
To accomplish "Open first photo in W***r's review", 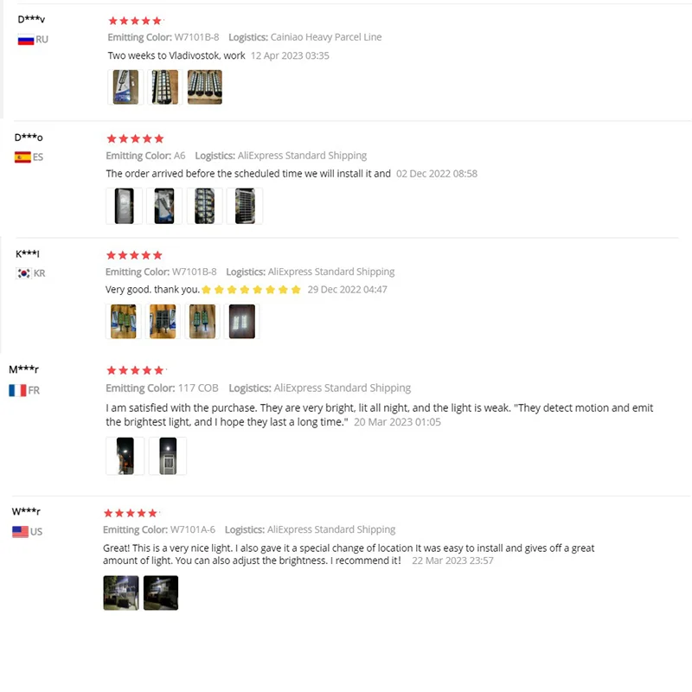I will click(x=121, y=593).
